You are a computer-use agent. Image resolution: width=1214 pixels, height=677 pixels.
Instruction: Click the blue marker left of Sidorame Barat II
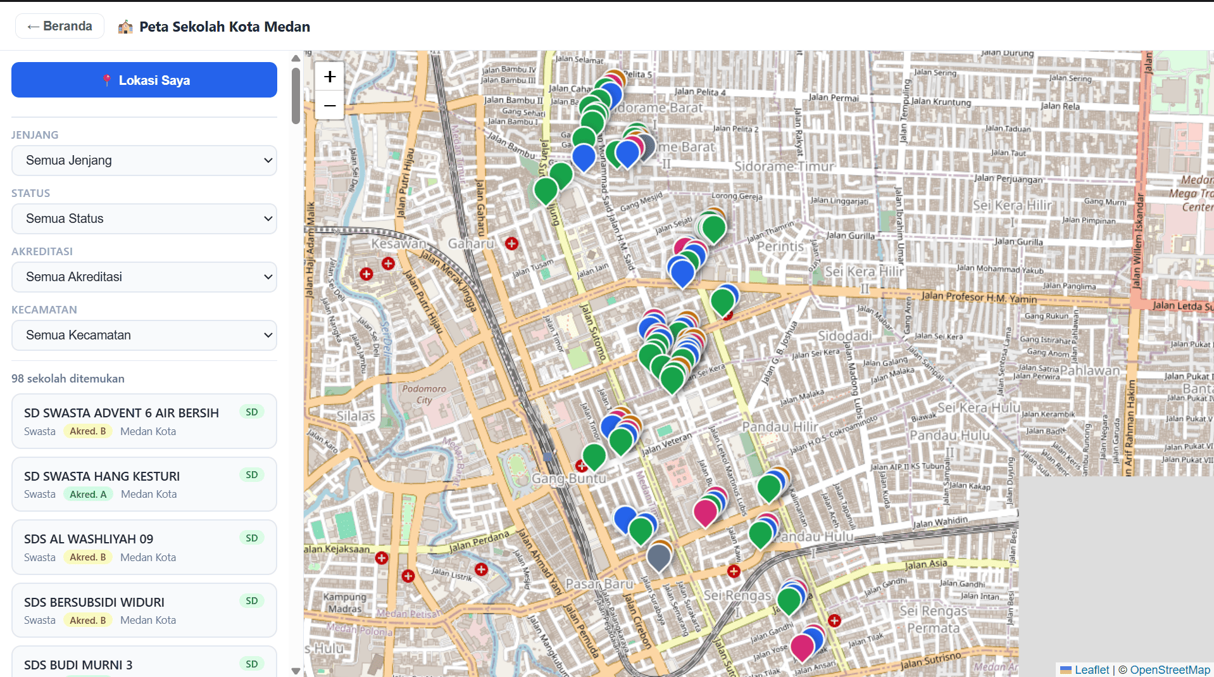click(627, 153)
